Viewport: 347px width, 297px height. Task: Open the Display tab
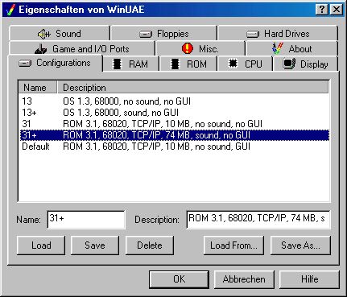[305, 64]
